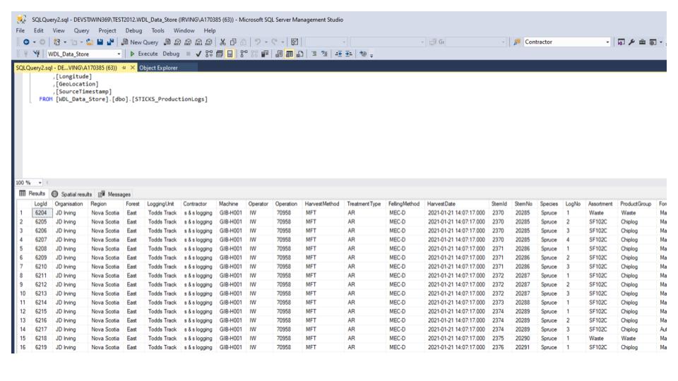This screenshot has width=678, height=381.
Task: Click the Specify Template Parameter Values icon
Action: click(x=363, y=54)
